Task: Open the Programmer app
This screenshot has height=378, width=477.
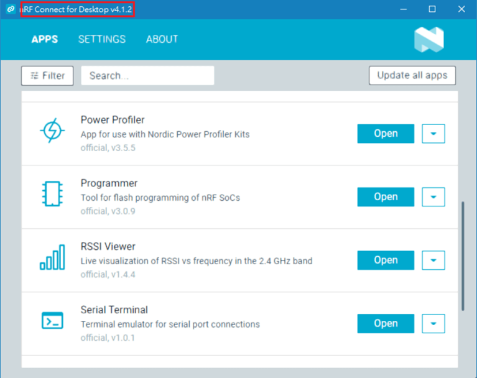Action: (386, 197)
